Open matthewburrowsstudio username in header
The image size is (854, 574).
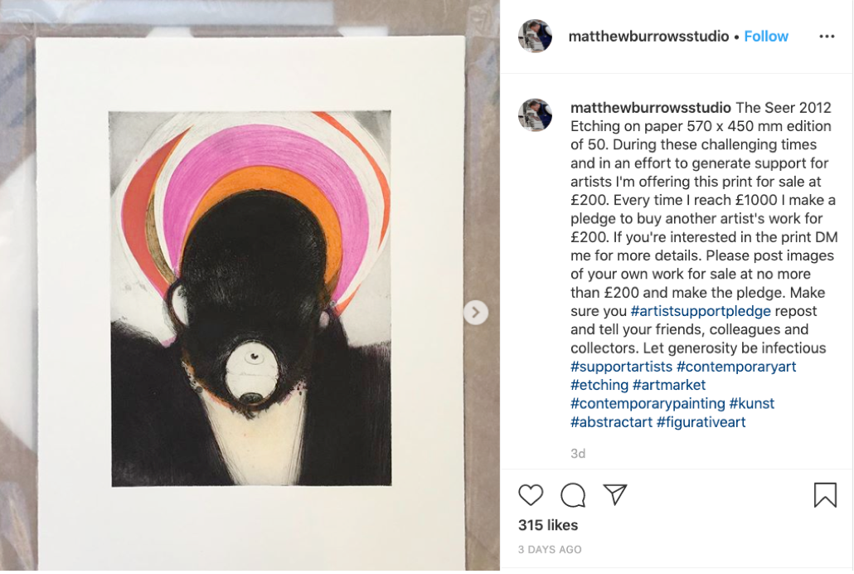pos(648,36)
